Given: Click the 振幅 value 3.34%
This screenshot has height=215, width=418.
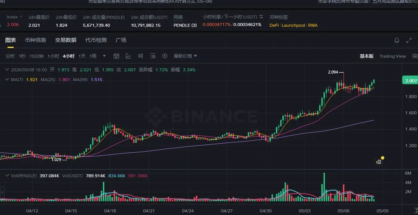Looking at the screenshot, I should pos(189,70).
